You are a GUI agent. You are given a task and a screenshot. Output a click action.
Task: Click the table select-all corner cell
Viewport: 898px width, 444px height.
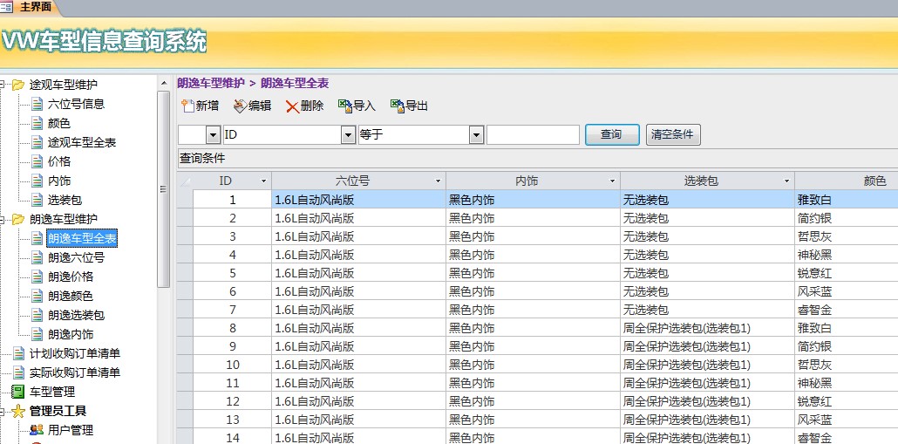[x=185, y=181]
